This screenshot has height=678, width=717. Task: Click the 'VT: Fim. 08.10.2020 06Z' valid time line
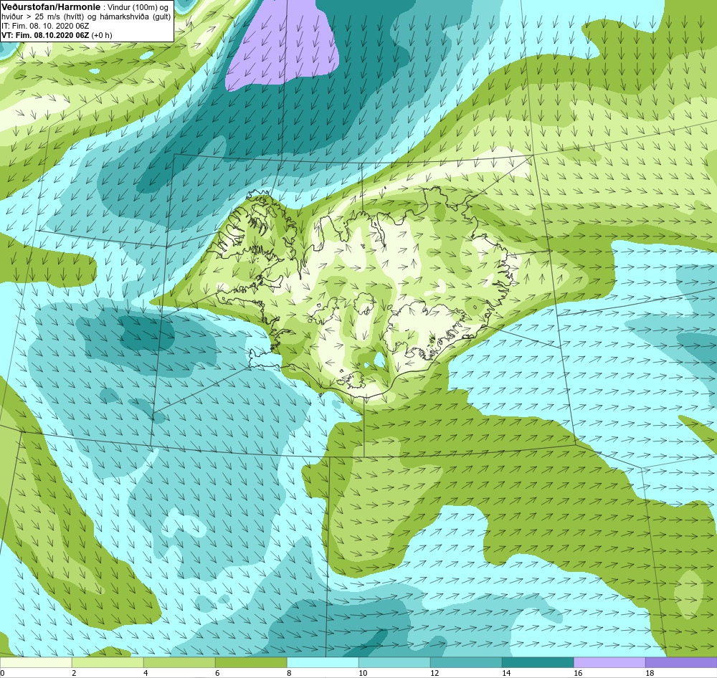pos(45,35)
